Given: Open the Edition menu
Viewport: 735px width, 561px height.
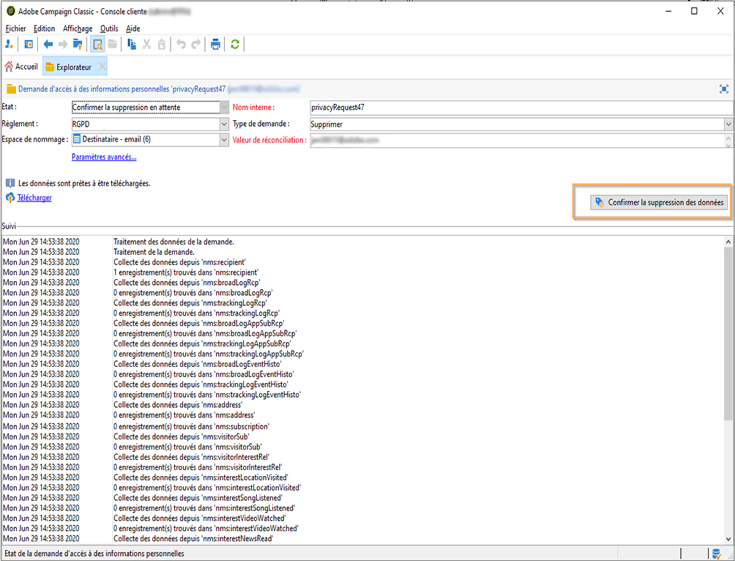Looking at the screenshot, I should (44, 29).
